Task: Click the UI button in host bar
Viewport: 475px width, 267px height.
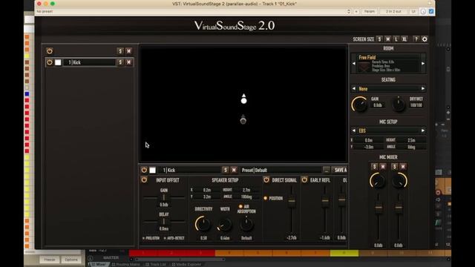Action: pyautogui.click(x=413, y=12)
